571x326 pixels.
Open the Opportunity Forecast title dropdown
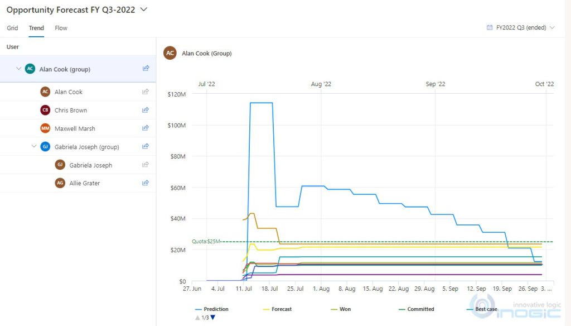(143, 9)
